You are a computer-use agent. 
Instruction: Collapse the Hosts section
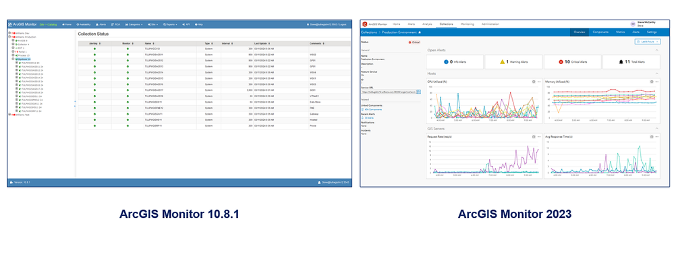(657, 74)
